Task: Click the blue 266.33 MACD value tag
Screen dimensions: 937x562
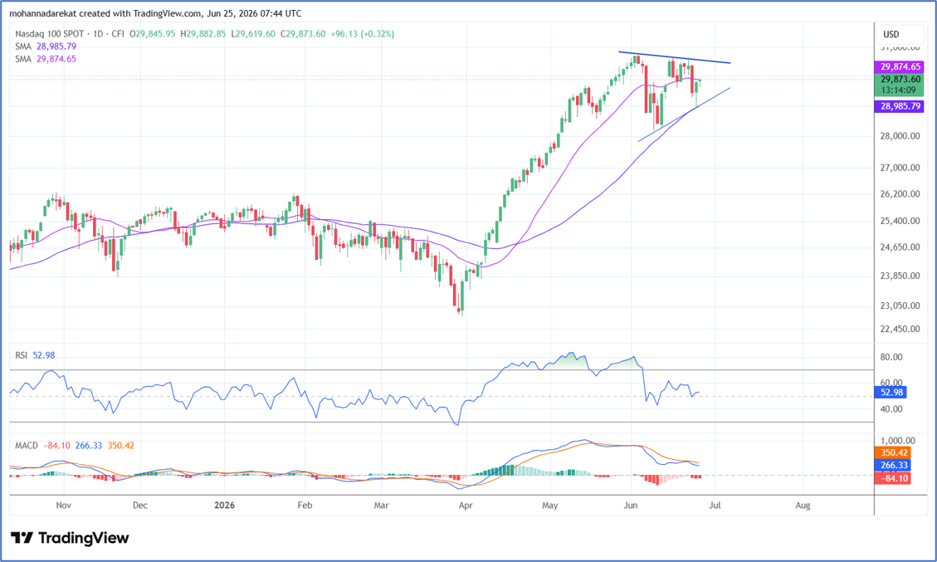Action: coord(893,465)
